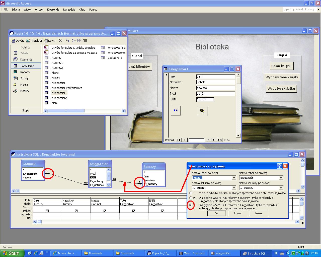Open 'Nazwa tabeli po prawej' dropdown
The image size is (321, 257).
(x=281, y=178)
